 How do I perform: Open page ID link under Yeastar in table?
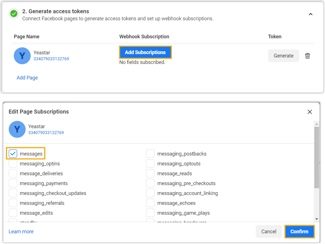tap(51, 59)
